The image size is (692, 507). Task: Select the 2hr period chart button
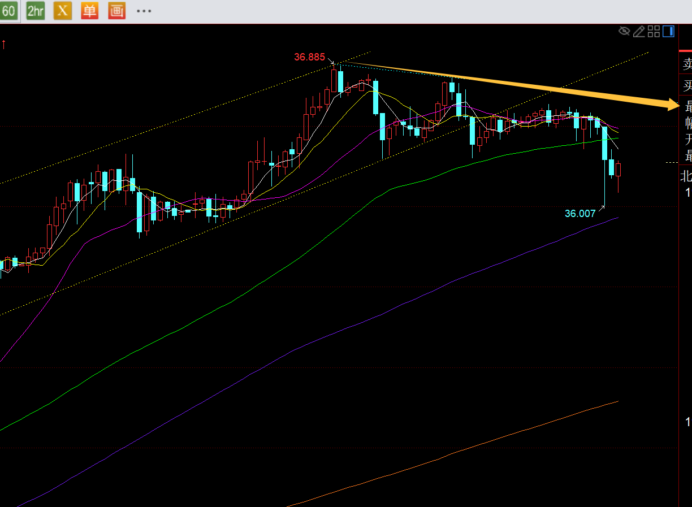click(x=36, y=10)
